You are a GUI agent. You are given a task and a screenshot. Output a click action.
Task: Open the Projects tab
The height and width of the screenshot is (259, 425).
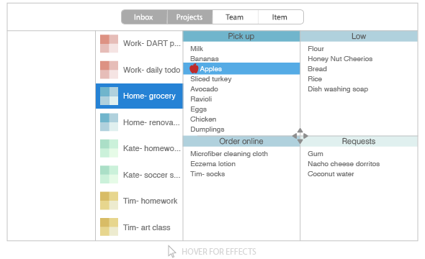189,17
